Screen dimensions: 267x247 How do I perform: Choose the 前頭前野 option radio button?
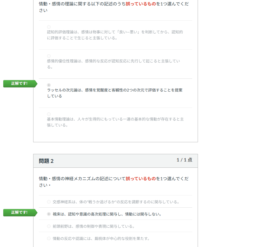pyautogui.click(x=49, y=226)
